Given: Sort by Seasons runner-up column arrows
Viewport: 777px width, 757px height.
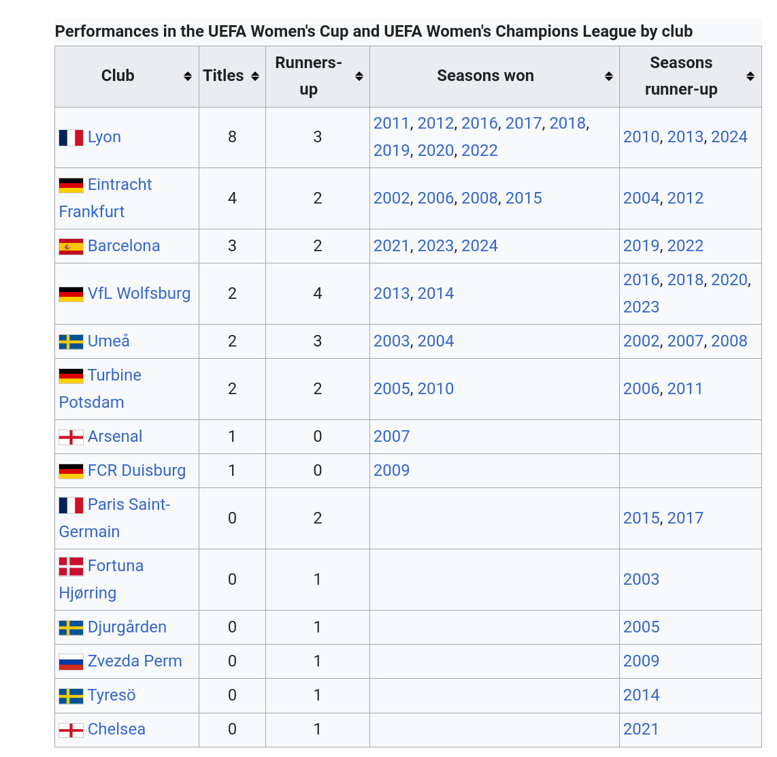Looking at the screenshot, I should click(750, 76).
